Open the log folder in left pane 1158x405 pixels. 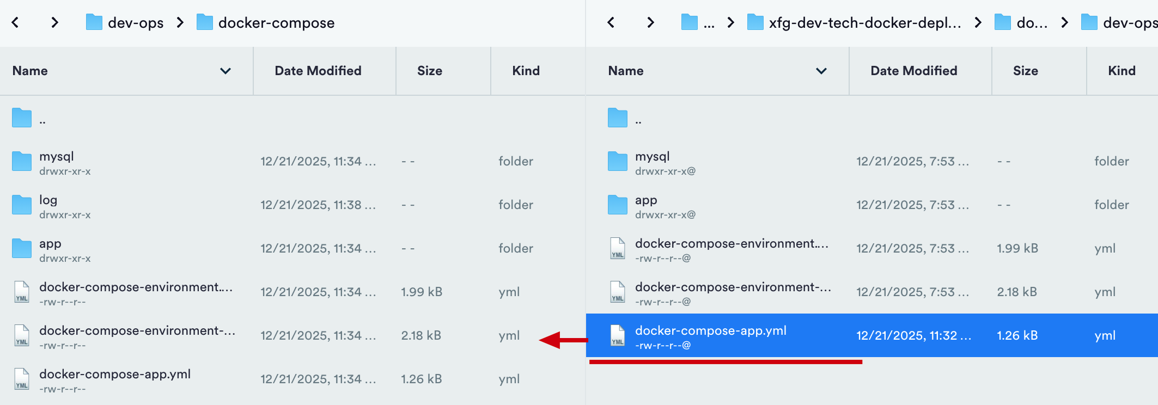click(48, 200)
